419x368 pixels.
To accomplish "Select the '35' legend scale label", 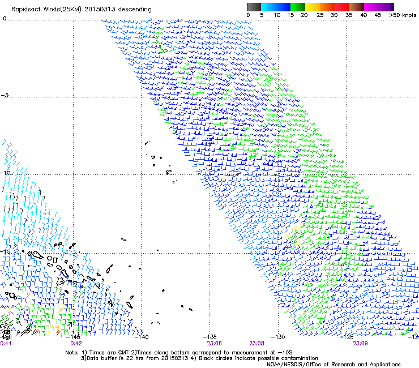I will 349,15.
